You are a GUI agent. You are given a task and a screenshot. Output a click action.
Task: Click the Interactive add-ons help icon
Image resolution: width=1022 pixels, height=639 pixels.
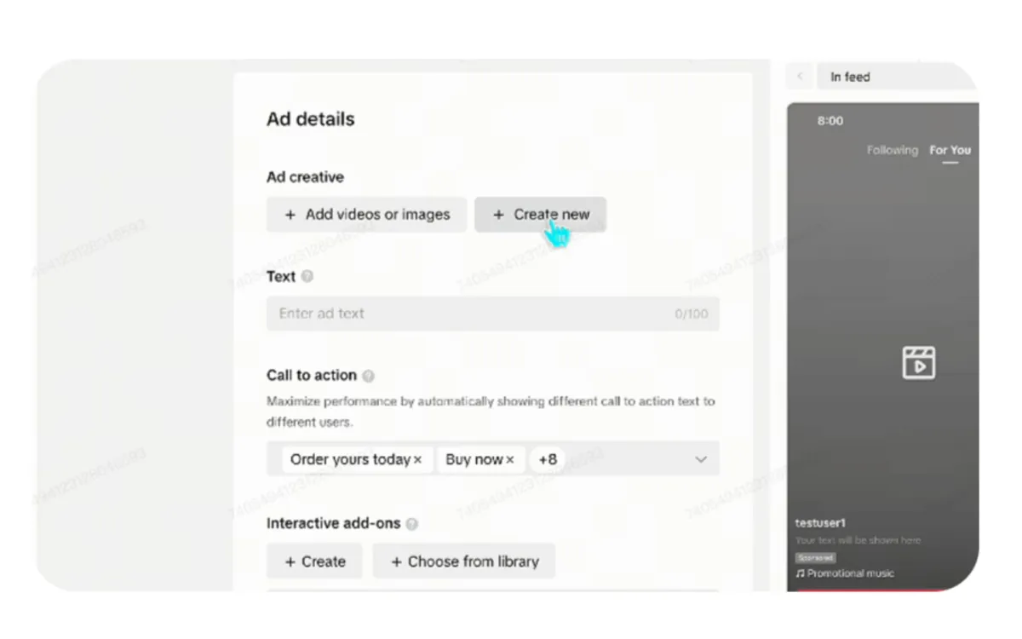coord(411,523)
